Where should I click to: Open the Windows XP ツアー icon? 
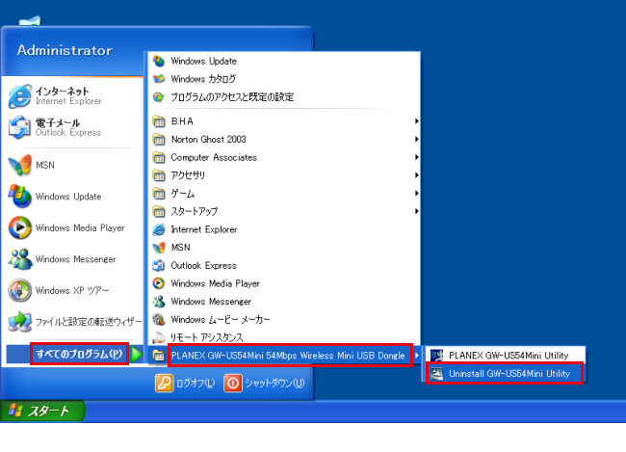tap(19, 290)
